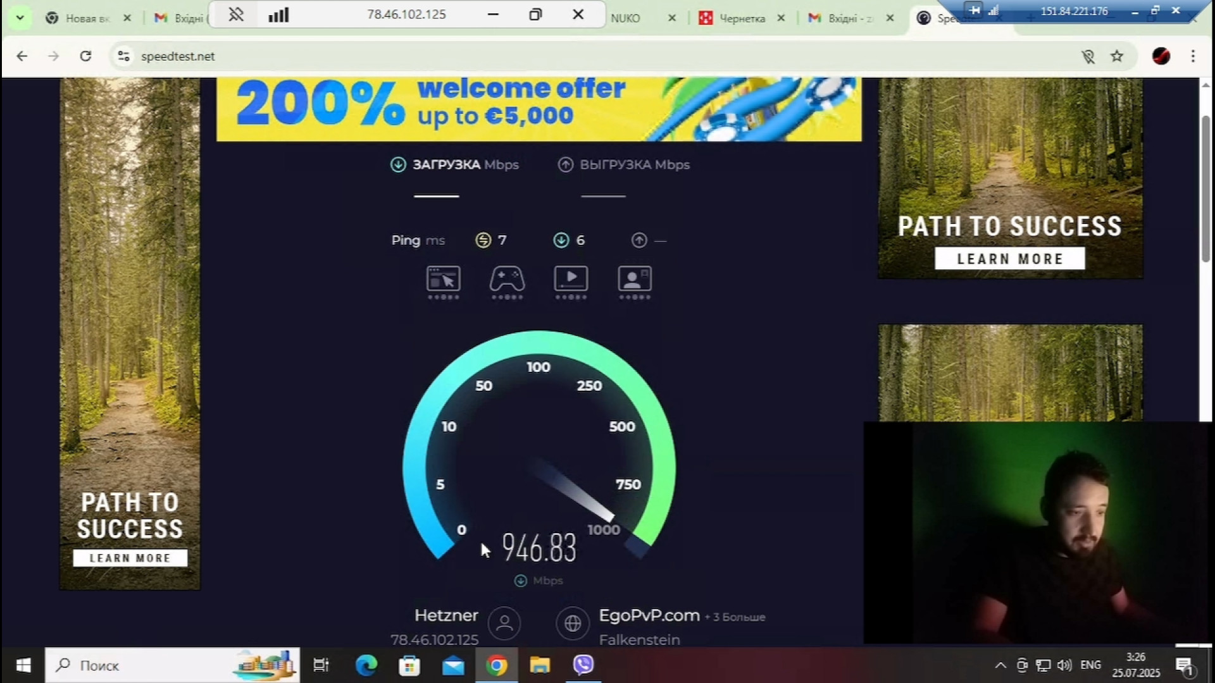Open Chrome three-dot menu

coord(1193,56)
